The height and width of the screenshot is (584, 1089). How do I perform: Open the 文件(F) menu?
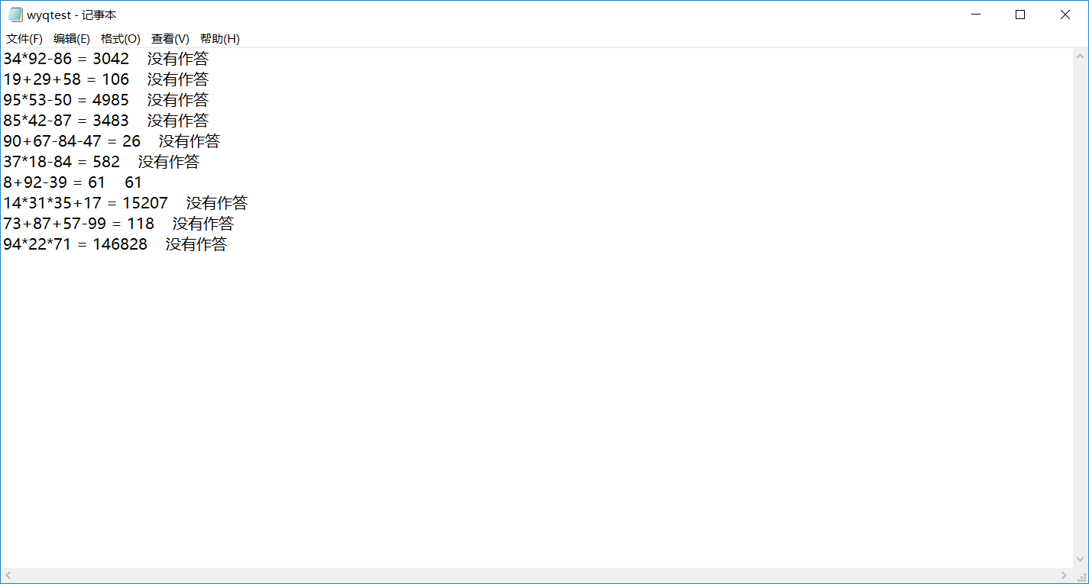click(x=24, y=39)
